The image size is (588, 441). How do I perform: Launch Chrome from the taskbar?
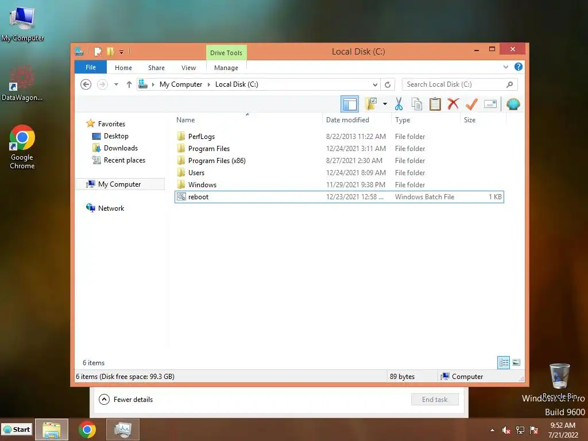pyautogui.click(x=87, y=430)
